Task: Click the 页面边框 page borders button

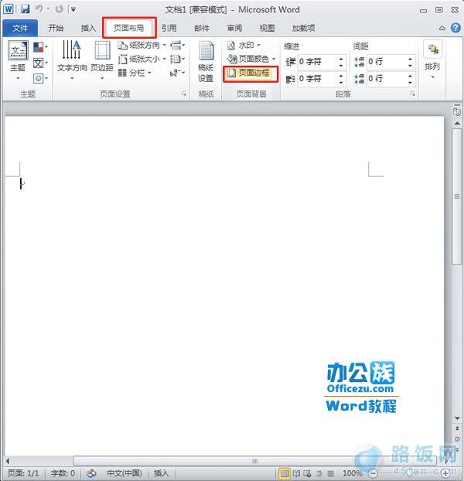Action: 251,73
